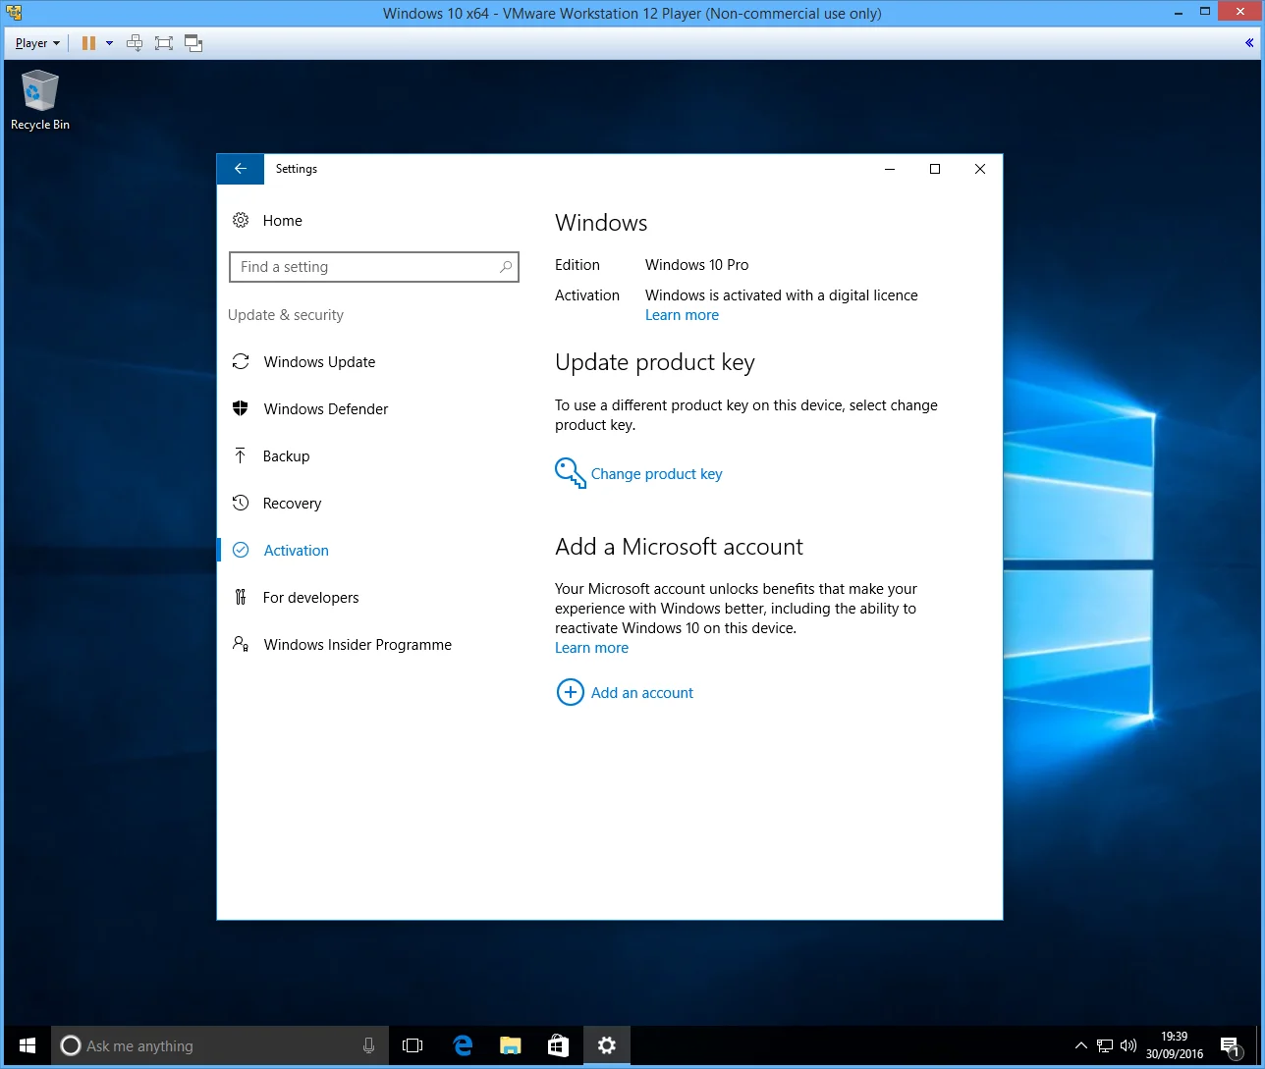Click the Ask me anything Cortana box
The height and width of the screenshot is (1069, 1265).
220,1046
